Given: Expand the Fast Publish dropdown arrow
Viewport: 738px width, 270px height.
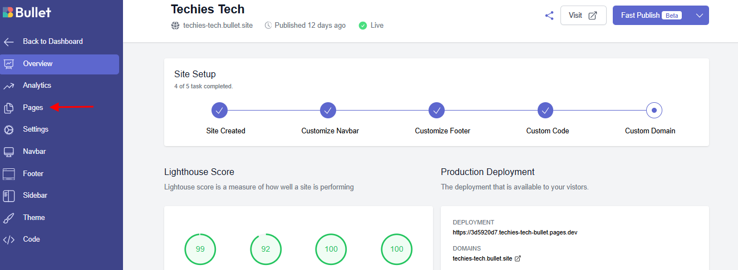Looking at the screenshot, I should [700, 16].
